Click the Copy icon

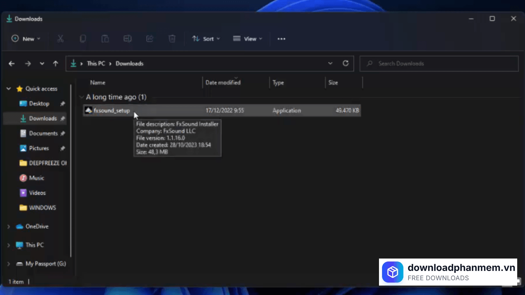tap(83, 39)
